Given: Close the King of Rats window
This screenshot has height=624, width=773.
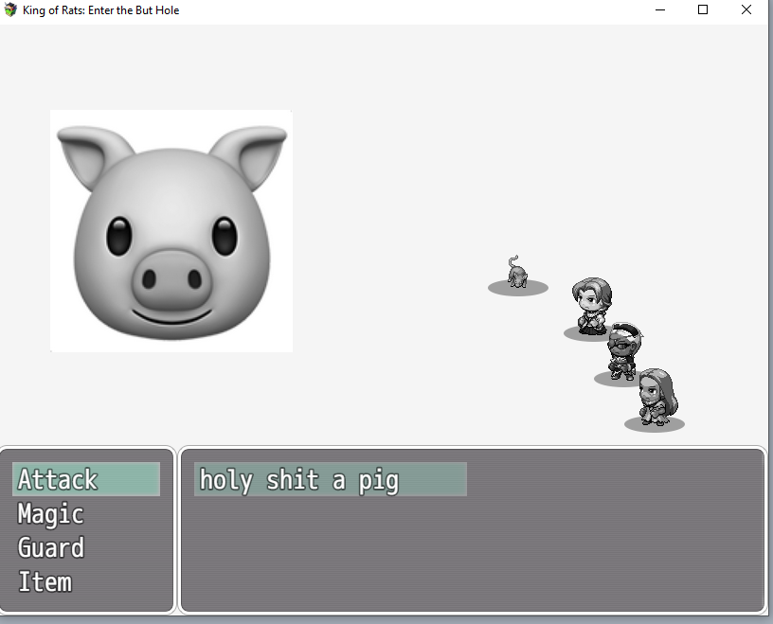Looking at the screenshot, I should [x=746, y=9].
